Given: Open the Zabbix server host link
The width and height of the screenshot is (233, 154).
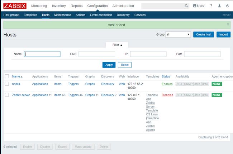Looking at the screenshot, I should coord(21,95).
